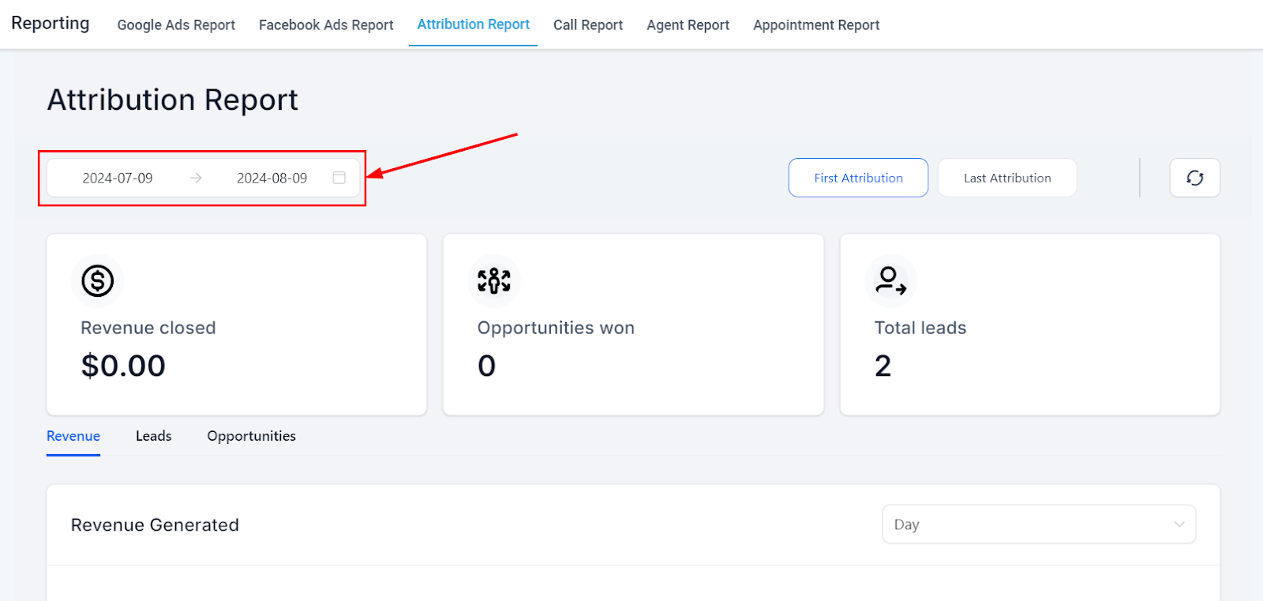Click the refresh icon button
Screen dimensions: 1263x601
[x=1194, y=178]
